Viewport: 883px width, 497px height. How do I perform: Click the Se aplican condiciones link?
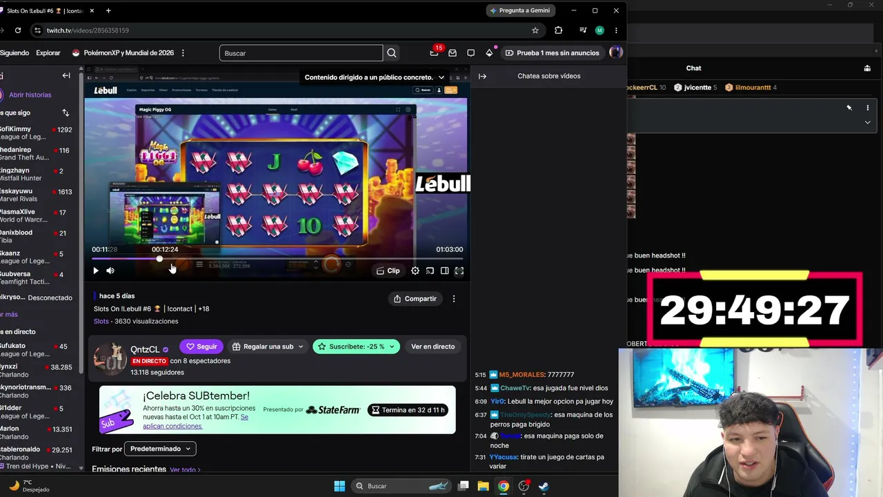(x=195, y=422)
